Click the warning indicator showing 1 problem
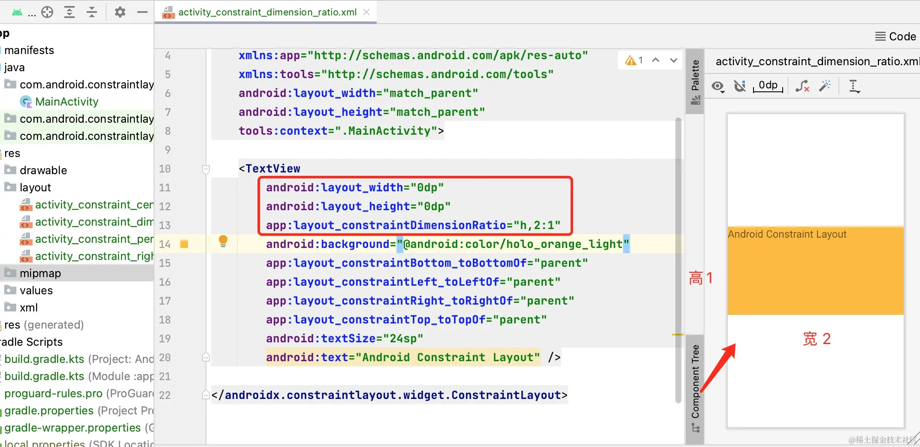Screen dimensions: 920x447 (x=634, y=60)
